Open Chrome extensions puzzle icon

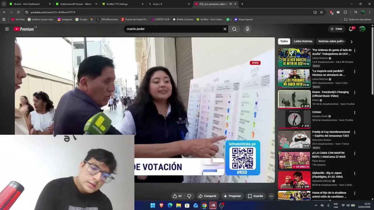click(345, 12)
